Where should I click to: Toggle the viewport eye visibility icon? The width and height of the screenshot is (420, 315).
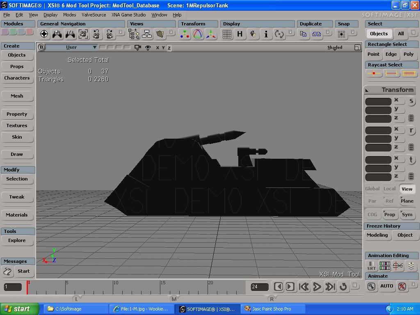[x=148, y=48]
